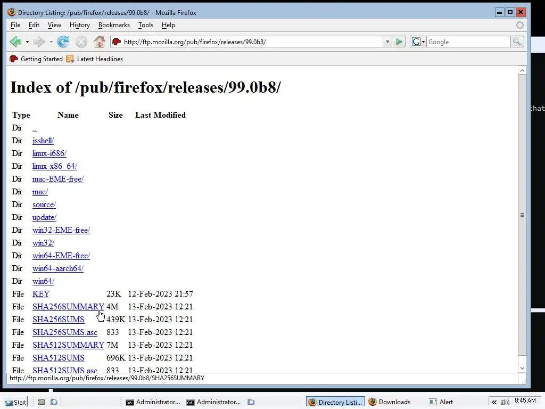The width and height of the screenshot is (545, 409).
Task: Download the KEY file
Action: coord(40,294)
